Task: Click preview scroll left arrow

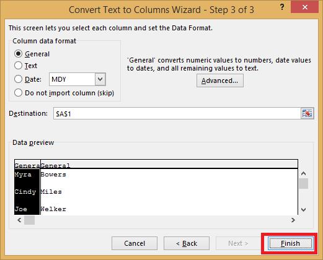Action: (x=19, y=220)
